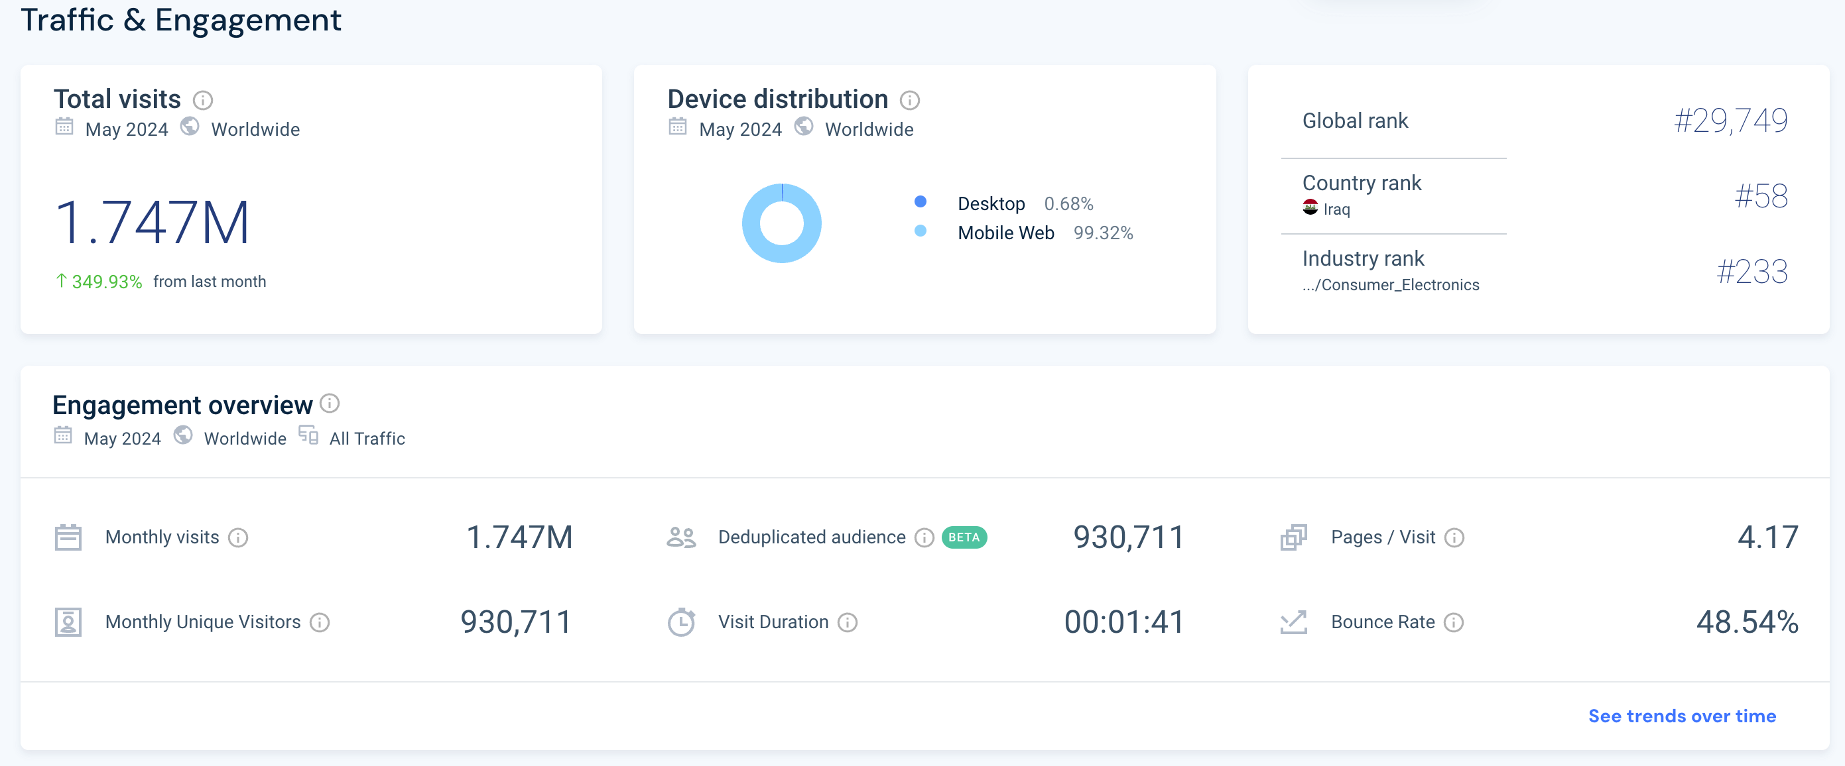This screenshot has width=1845, height=766.
Task: Toggle the Desktop legend dot
Action: [x=921, y=203]
